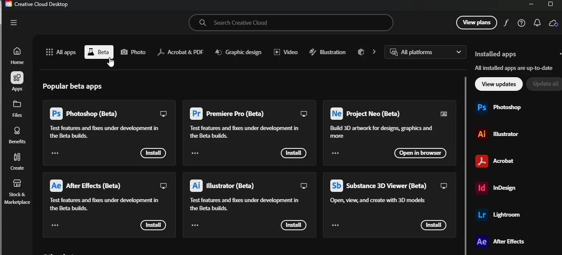Switch to the Illustration tab
The height and width of the screenshot is (255, 562).
(x=327, y=52)
